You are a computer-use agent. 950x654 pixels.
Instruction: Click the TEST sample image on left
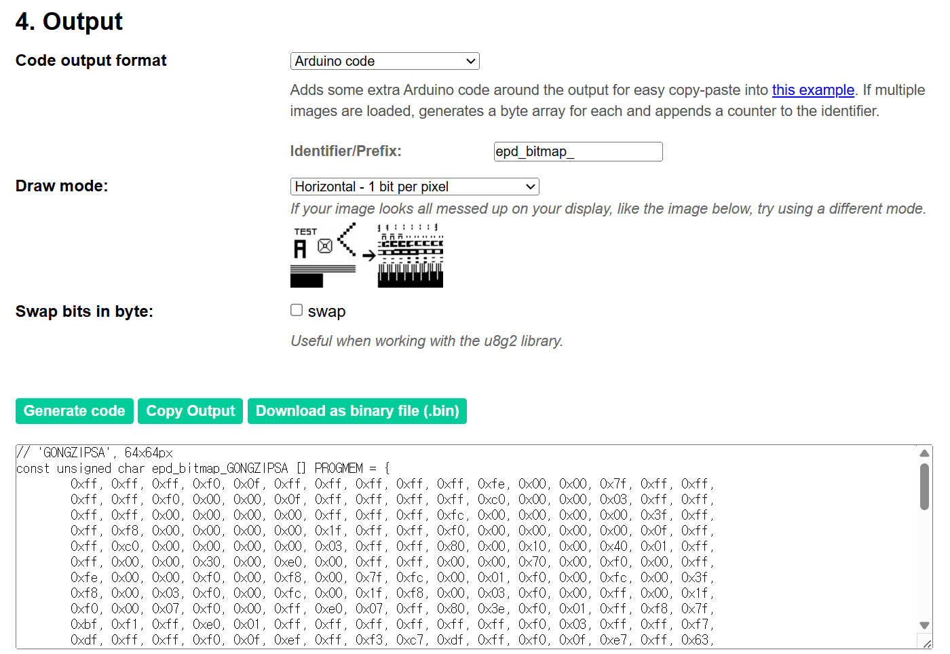[323, 256]
